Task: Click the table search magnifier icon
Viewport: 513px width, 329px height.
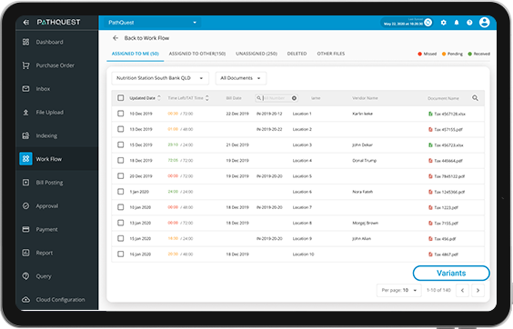Action: pyautogui.click(x=475, y=98)
